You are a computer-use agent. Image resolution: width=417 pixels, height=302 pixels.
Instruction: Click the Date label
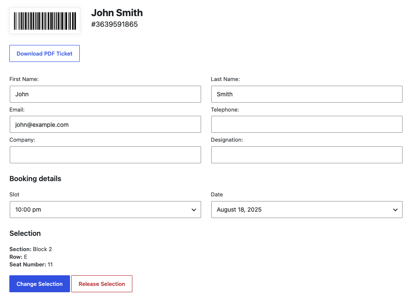click(217, 195)
